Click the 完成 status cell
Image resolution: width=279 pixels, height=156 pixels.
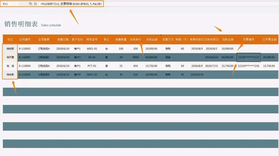tap(10, 66)
